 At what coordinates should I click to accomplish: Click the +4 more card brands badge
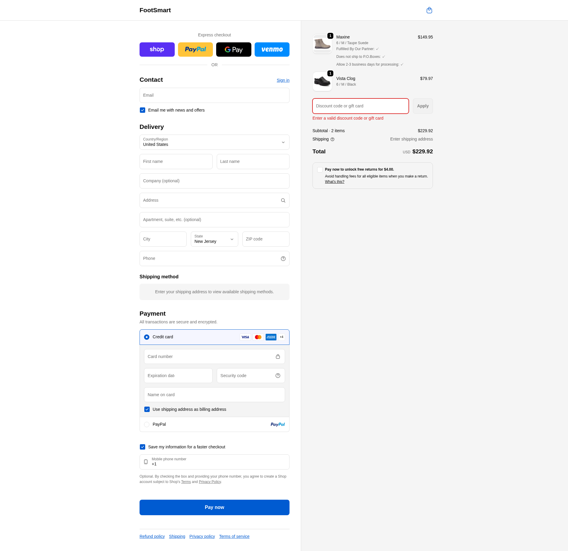(x=281, y=337)
